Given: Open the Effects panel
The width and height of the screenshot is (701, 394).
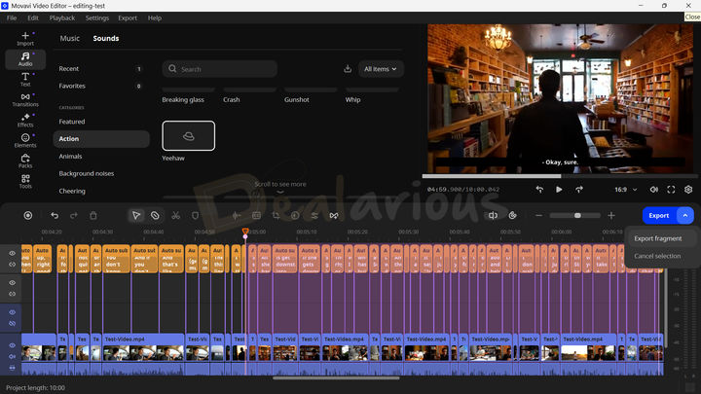Looking at the screenshot, I should 25,120.
